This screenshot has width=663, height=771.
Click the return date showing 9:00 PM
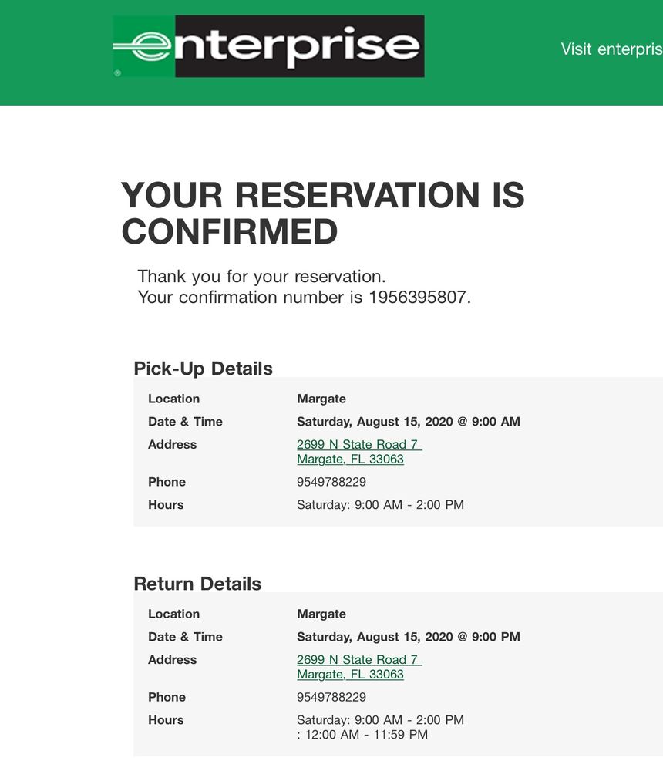(409, 637)
